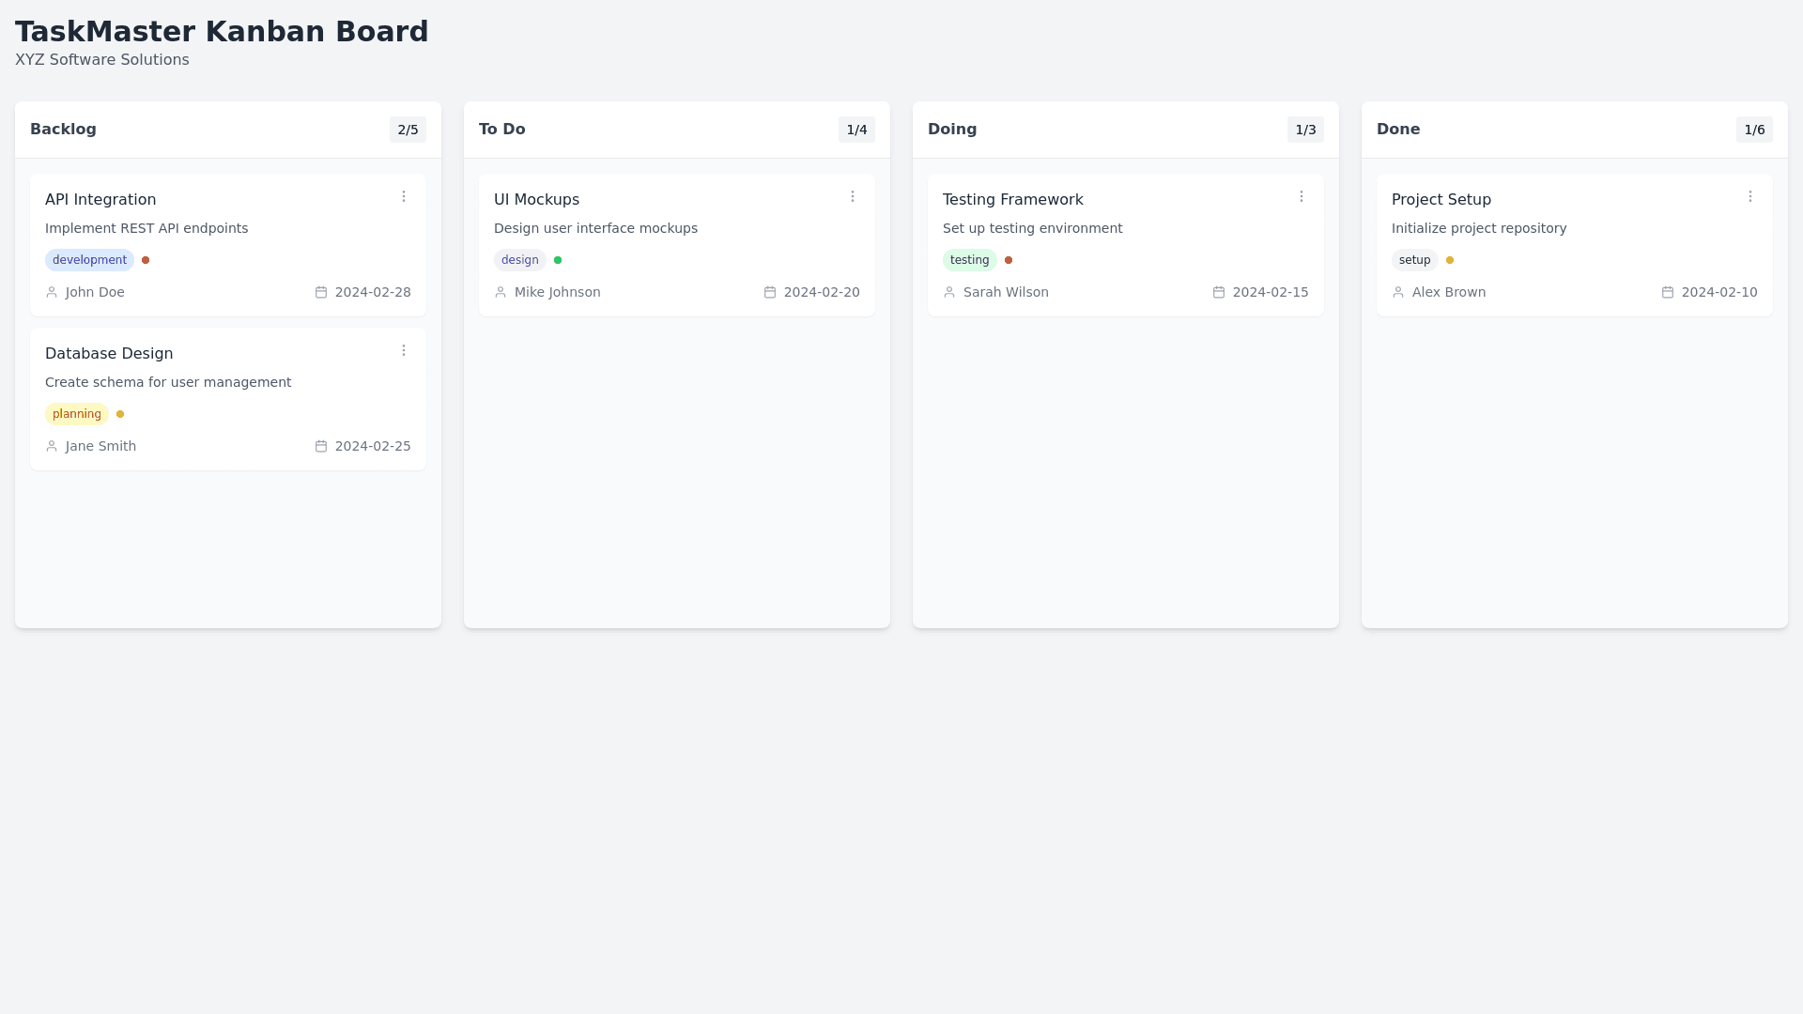
Task: Open UI Mockups card options menu
Action: (x=853, y=196)
